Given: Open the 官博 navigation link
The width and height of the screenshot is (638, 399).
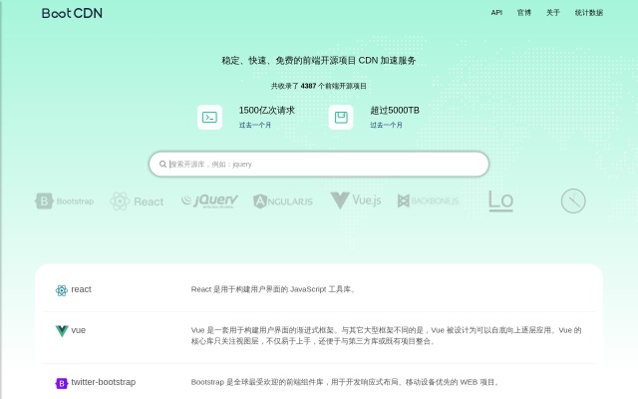Looking at the screenshot, I should 524,13.
